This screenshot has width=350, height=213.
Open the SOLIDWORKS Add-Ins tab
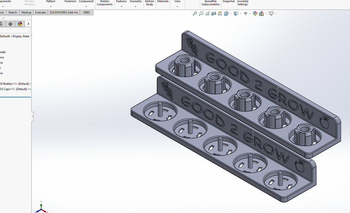click(x=64, y=13)
